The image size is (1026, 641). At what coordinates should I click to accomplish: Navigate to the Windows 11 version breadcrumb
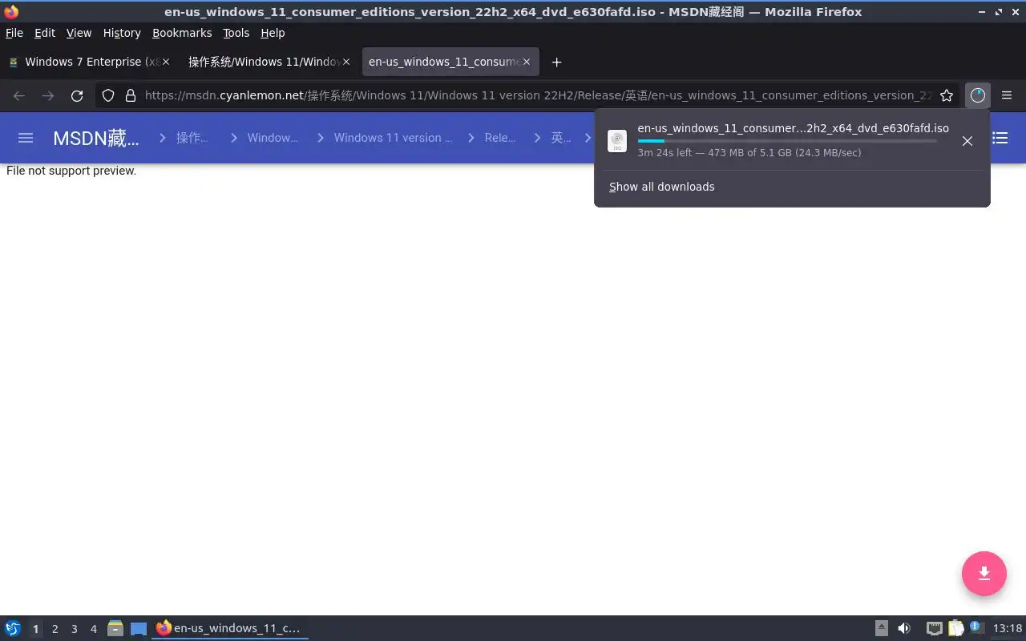[393, 138]
